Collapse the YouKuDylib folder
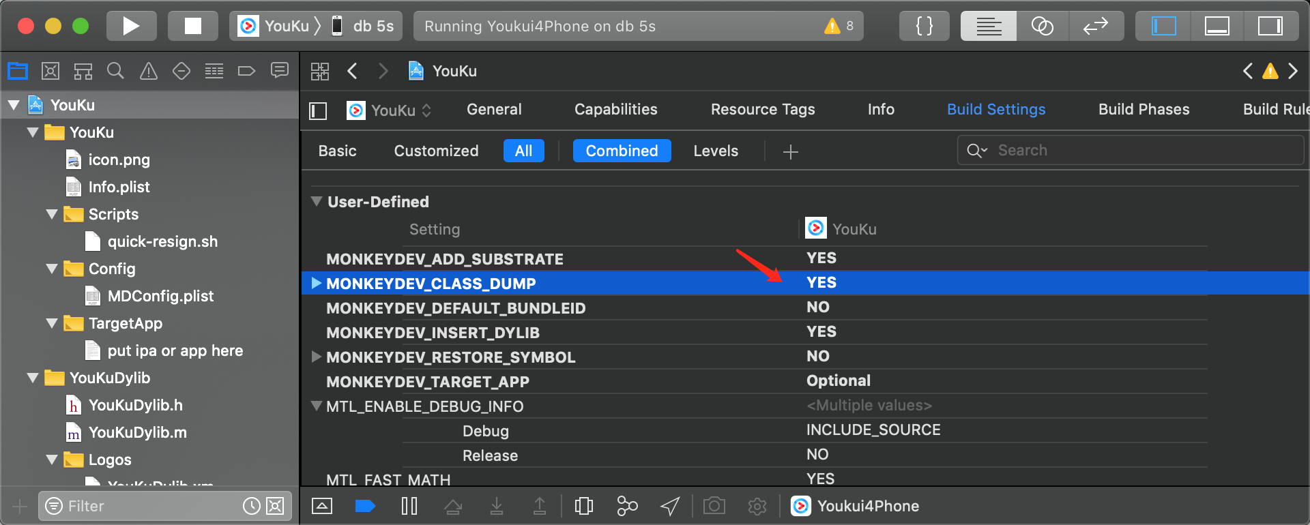Image resolution: width=1310 pixels, height=525 pixels. (x=33, y=378)
